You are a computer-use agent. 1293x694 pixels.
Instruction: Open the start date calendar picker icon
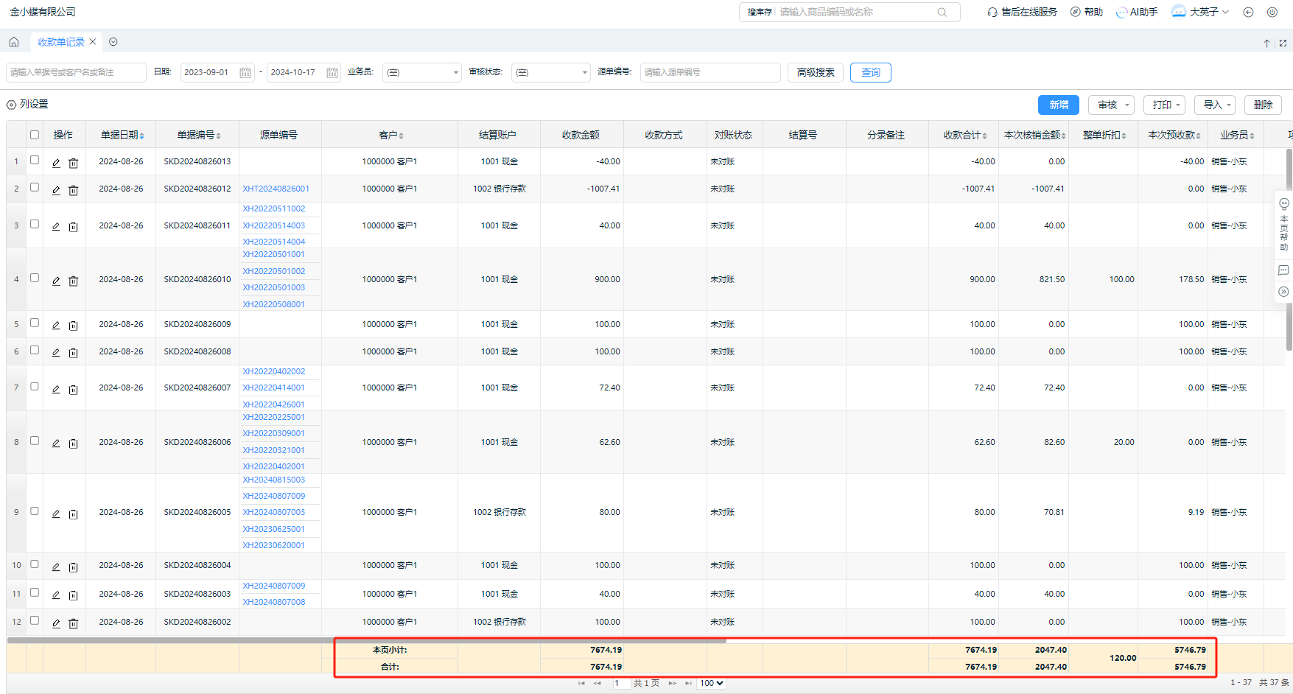(245, 72)
